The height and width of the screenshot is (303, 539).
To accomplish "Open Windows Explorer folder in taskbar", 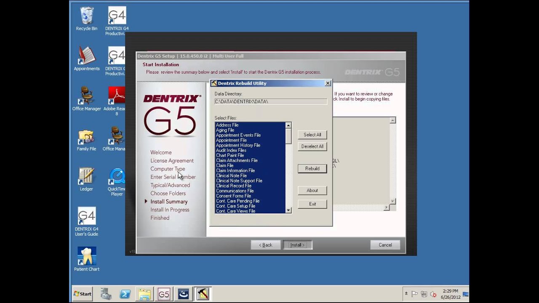I will click(x=144, y=294).
